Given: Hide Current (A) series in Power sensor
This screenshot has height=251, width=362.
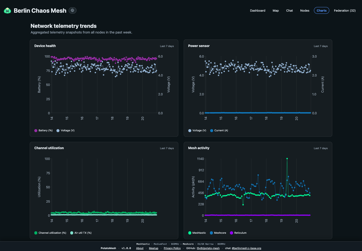Looking at the screenshot, I should click(x=219, y=130).
